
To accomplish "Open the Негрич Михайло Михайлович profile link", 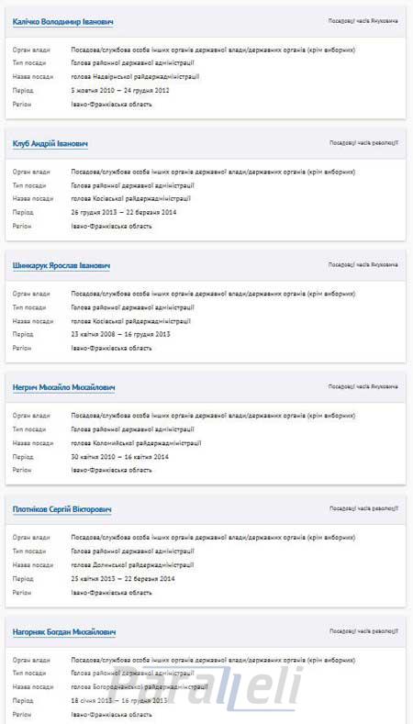I will click(63, 387).
